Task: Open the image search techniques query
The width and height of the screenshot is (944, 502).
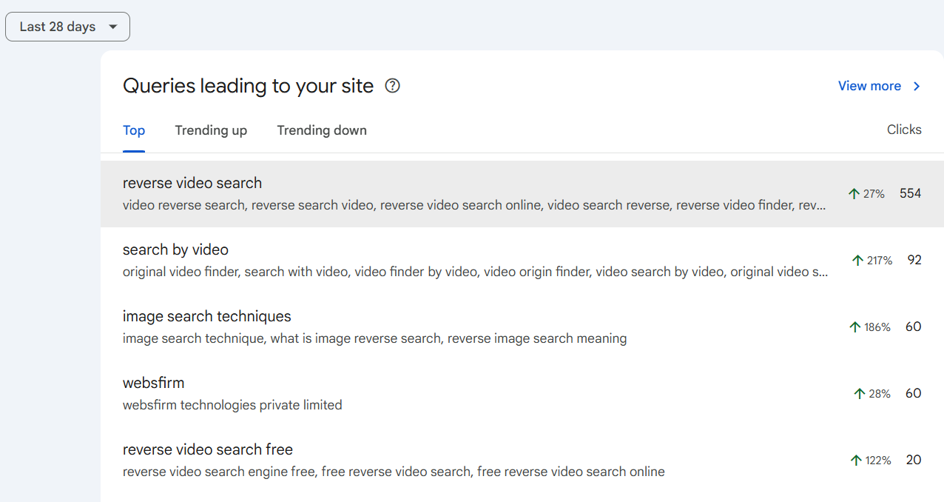Action: (x=207, y=316)
